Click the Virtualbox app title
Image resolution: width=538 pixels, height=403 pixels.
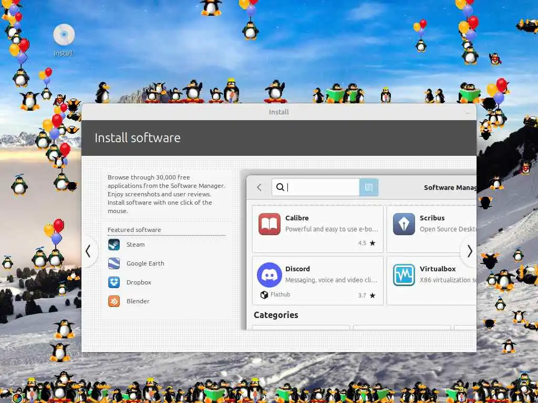point(438,269)
